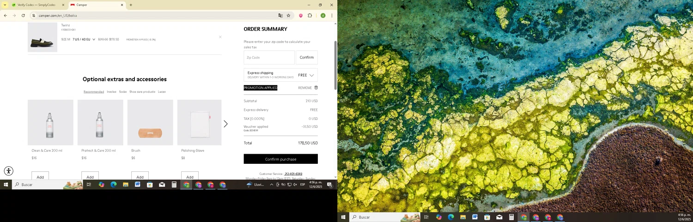Select the Laces accessories tab
Screen dimensions: 693x222
162,92
